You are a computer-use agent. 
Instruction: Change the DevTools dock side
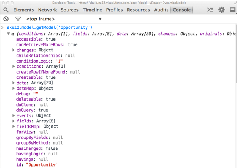(x=232, y=10)
